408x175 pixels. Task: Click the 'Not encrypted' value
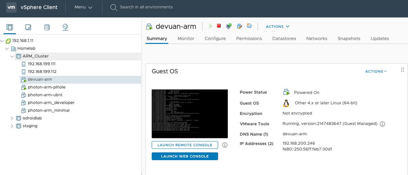(x=297, y=113)
